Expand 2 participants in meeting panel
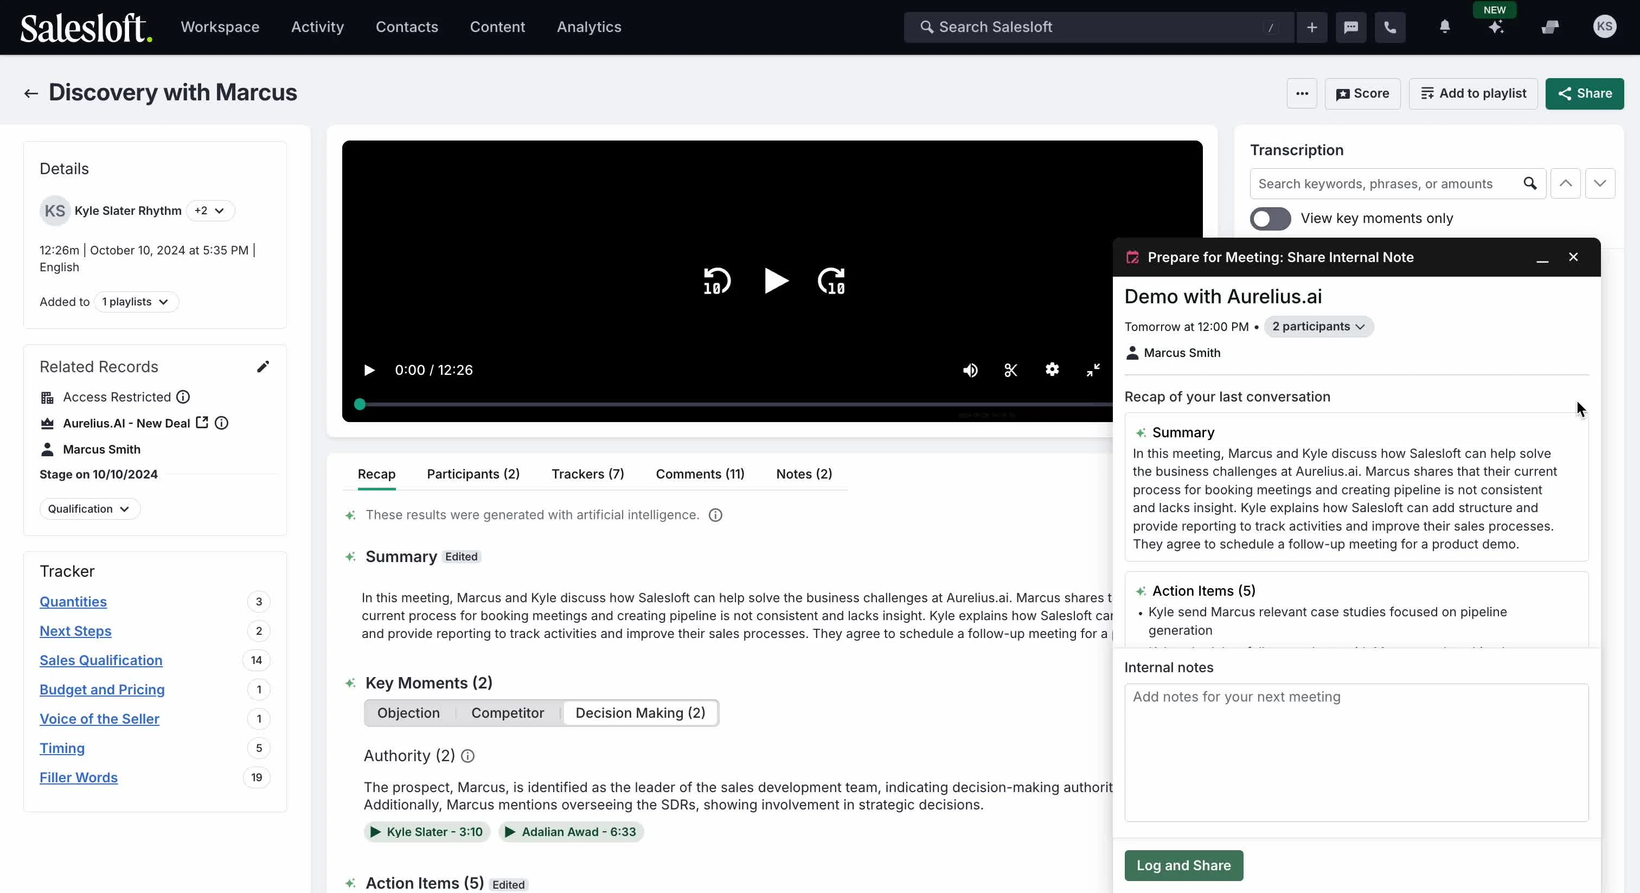Viewport: 1640px width, 893px height. click(1318, 326)
